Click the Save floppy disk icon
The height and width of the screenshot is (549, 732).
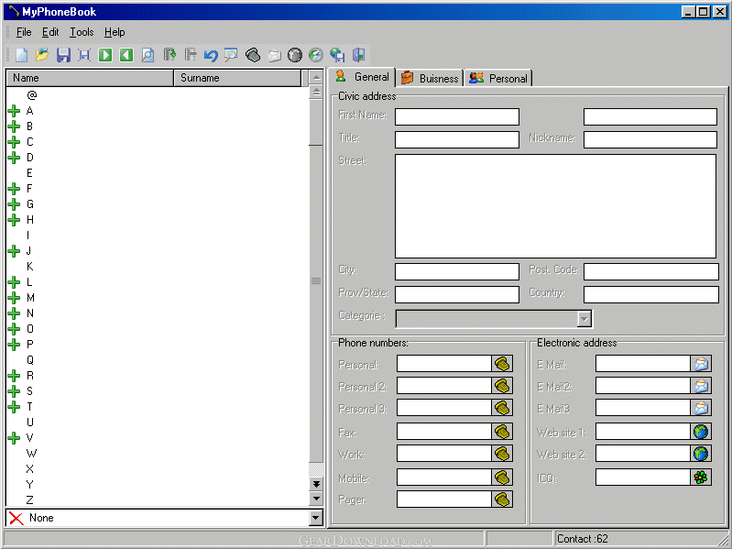pyautogui.click(x=63, y=55)
